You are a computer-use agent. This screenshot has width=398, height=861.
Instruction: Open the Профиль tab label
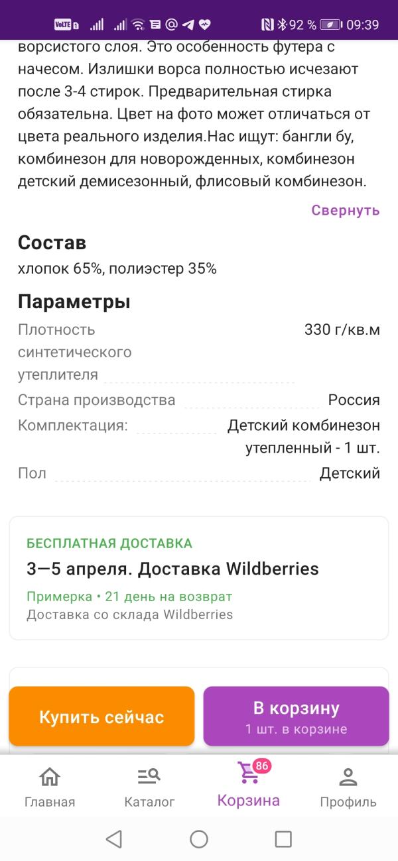point(348,802)
